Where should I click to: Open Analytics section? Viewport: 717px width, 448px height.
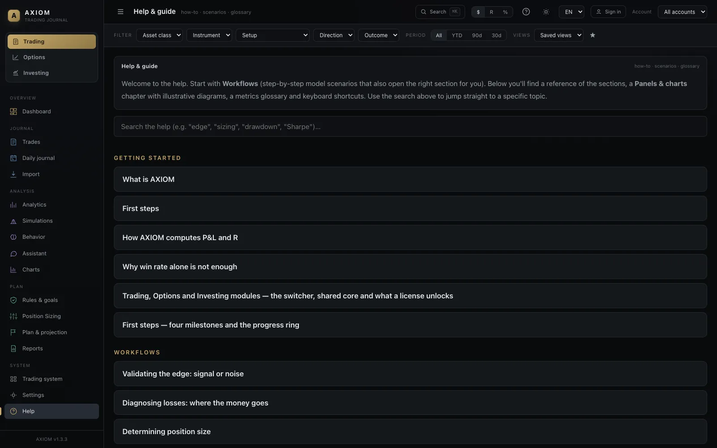(x=52, y=205)
